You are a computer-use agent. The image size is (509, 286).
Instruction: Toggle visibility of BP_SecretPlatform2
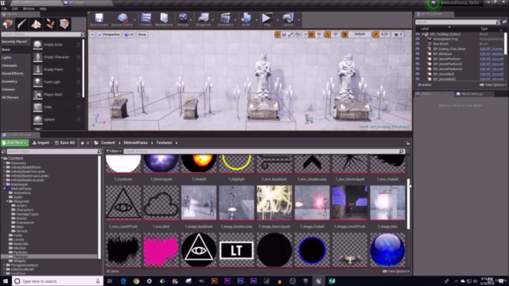click(418, 64)
